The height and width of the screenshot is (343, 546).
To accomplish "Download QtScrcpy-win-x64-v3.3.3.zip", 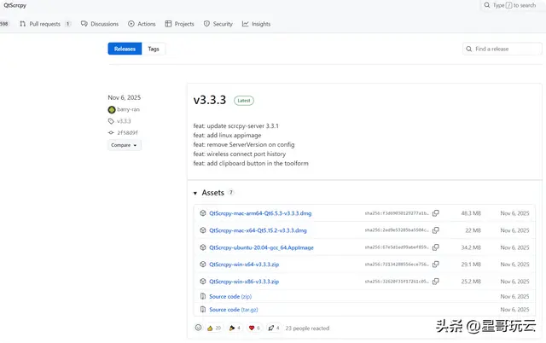I will click(244, 265).
